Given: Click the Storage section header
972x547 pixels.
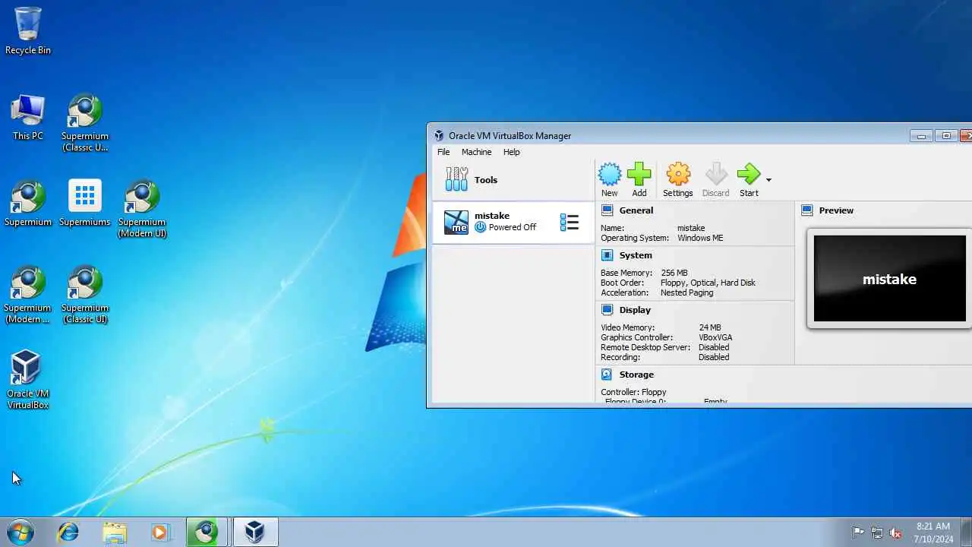Looking at the screenshot, I should (x=636, y=375).
